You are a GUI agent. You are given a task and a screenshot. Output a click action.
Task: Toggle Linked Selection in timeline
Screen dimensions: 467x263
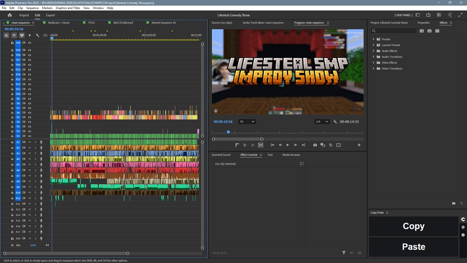click(x=22, y=35)
